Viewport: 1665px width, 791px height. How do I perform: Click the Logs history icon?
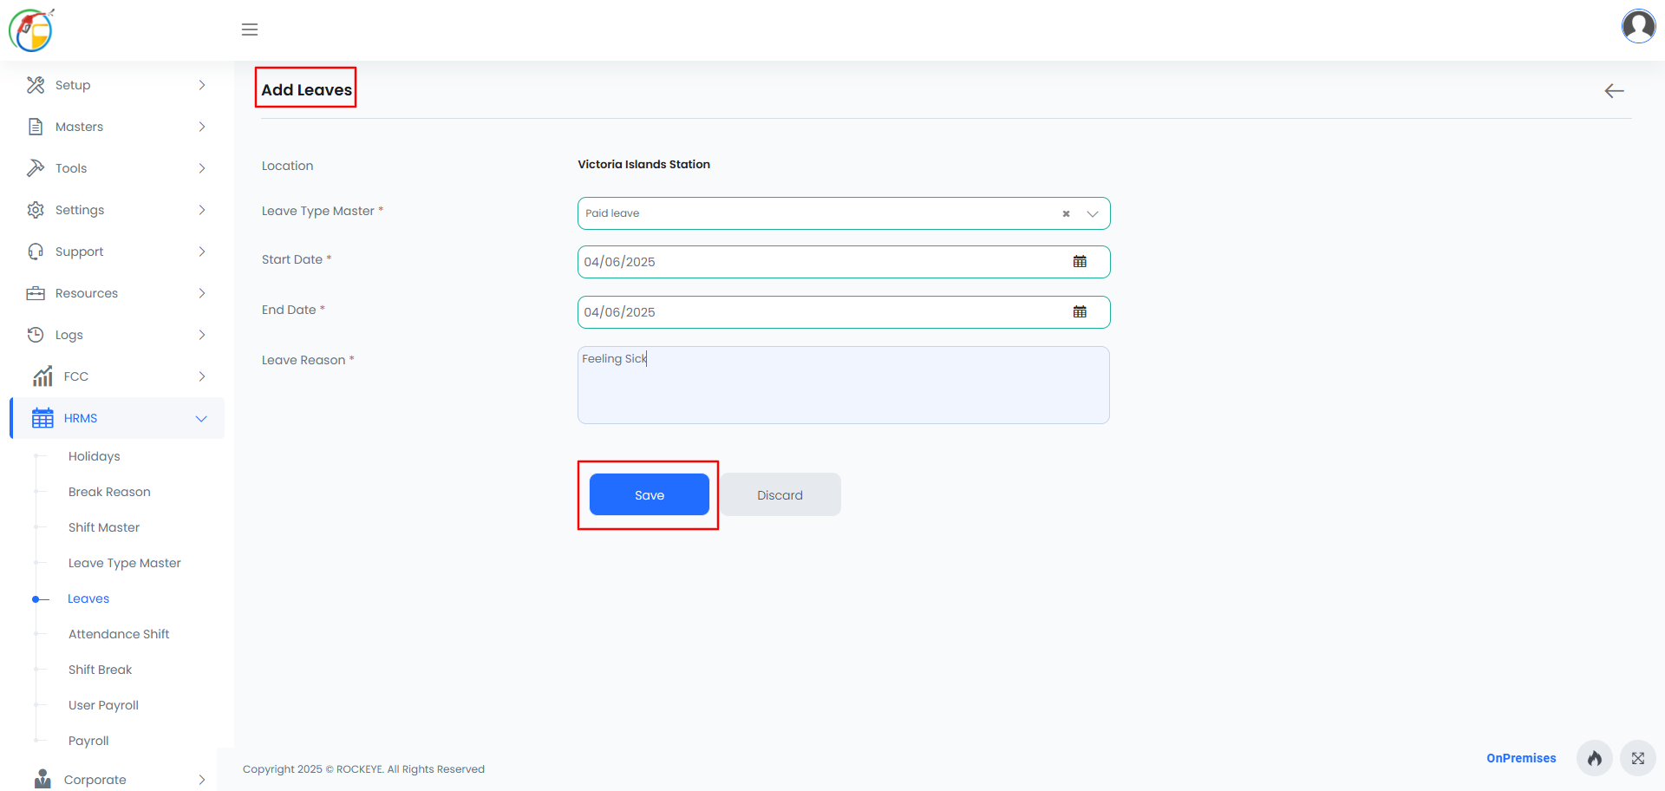pos(36,335)
